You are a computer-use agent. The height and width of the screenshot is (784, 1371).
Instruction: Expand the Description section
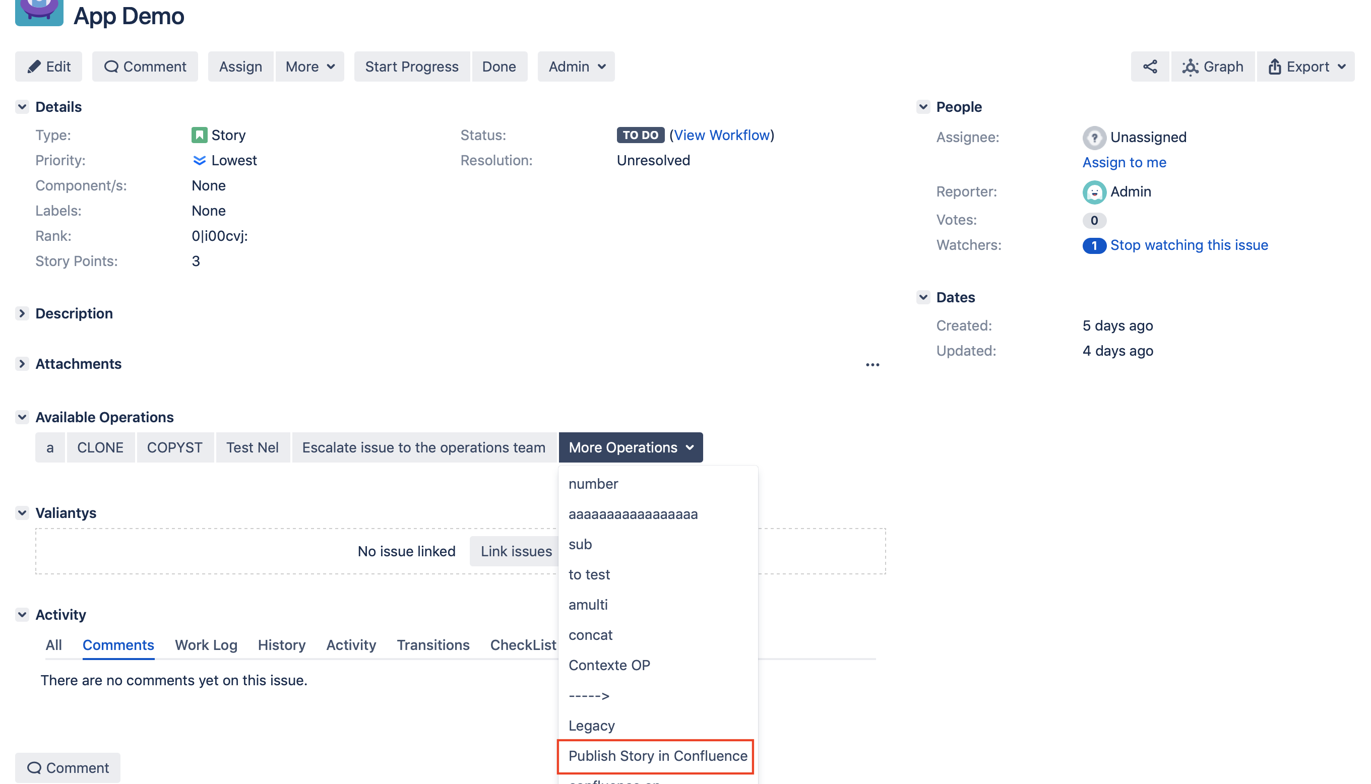point(22,313)
